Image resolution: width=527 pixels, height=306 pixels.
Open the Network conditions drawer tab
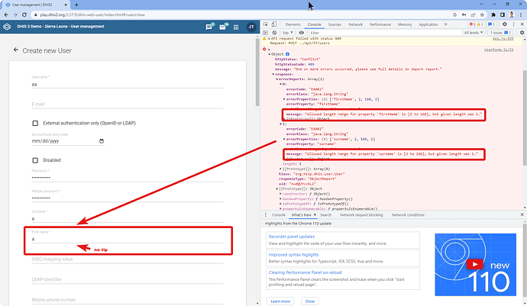[x=408, y=215]
